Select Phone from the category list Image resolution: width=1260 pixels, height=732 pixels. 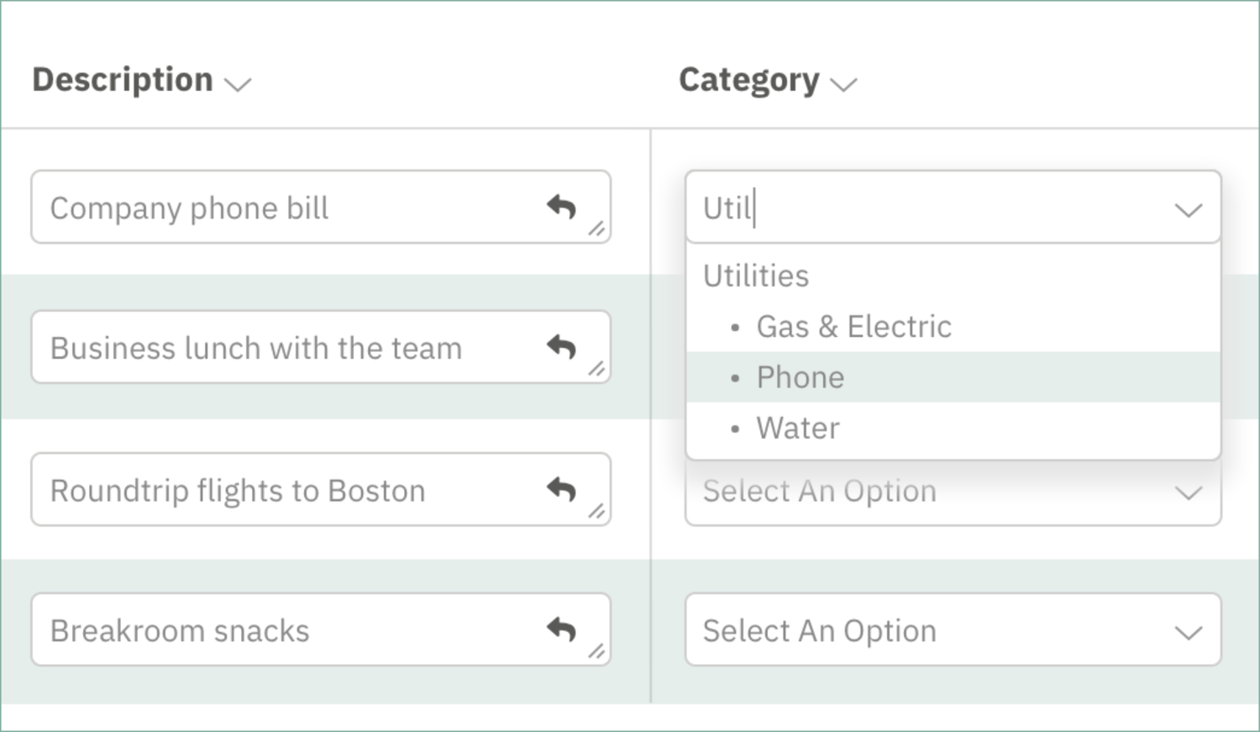click(x=800, y=377)
